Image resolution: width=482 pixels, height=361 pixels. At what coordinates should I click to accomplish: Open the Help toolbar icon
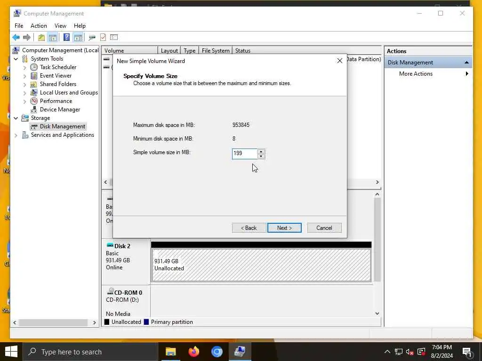(x=66, y=38)
